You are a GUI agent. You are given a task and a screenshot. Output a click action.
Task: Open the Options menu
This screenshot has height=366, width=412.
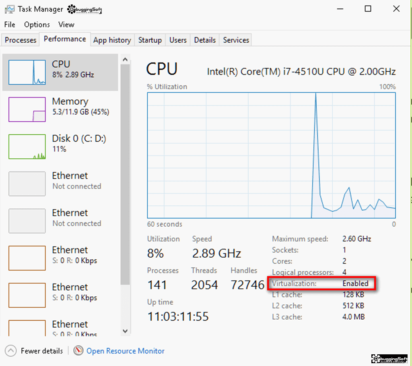pyautogui.click(x=37, y=25)
